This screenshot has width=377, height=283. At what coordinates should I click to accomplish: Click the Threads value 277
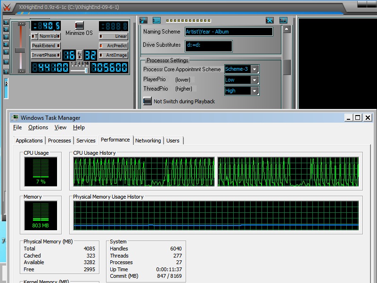[178, 256]
